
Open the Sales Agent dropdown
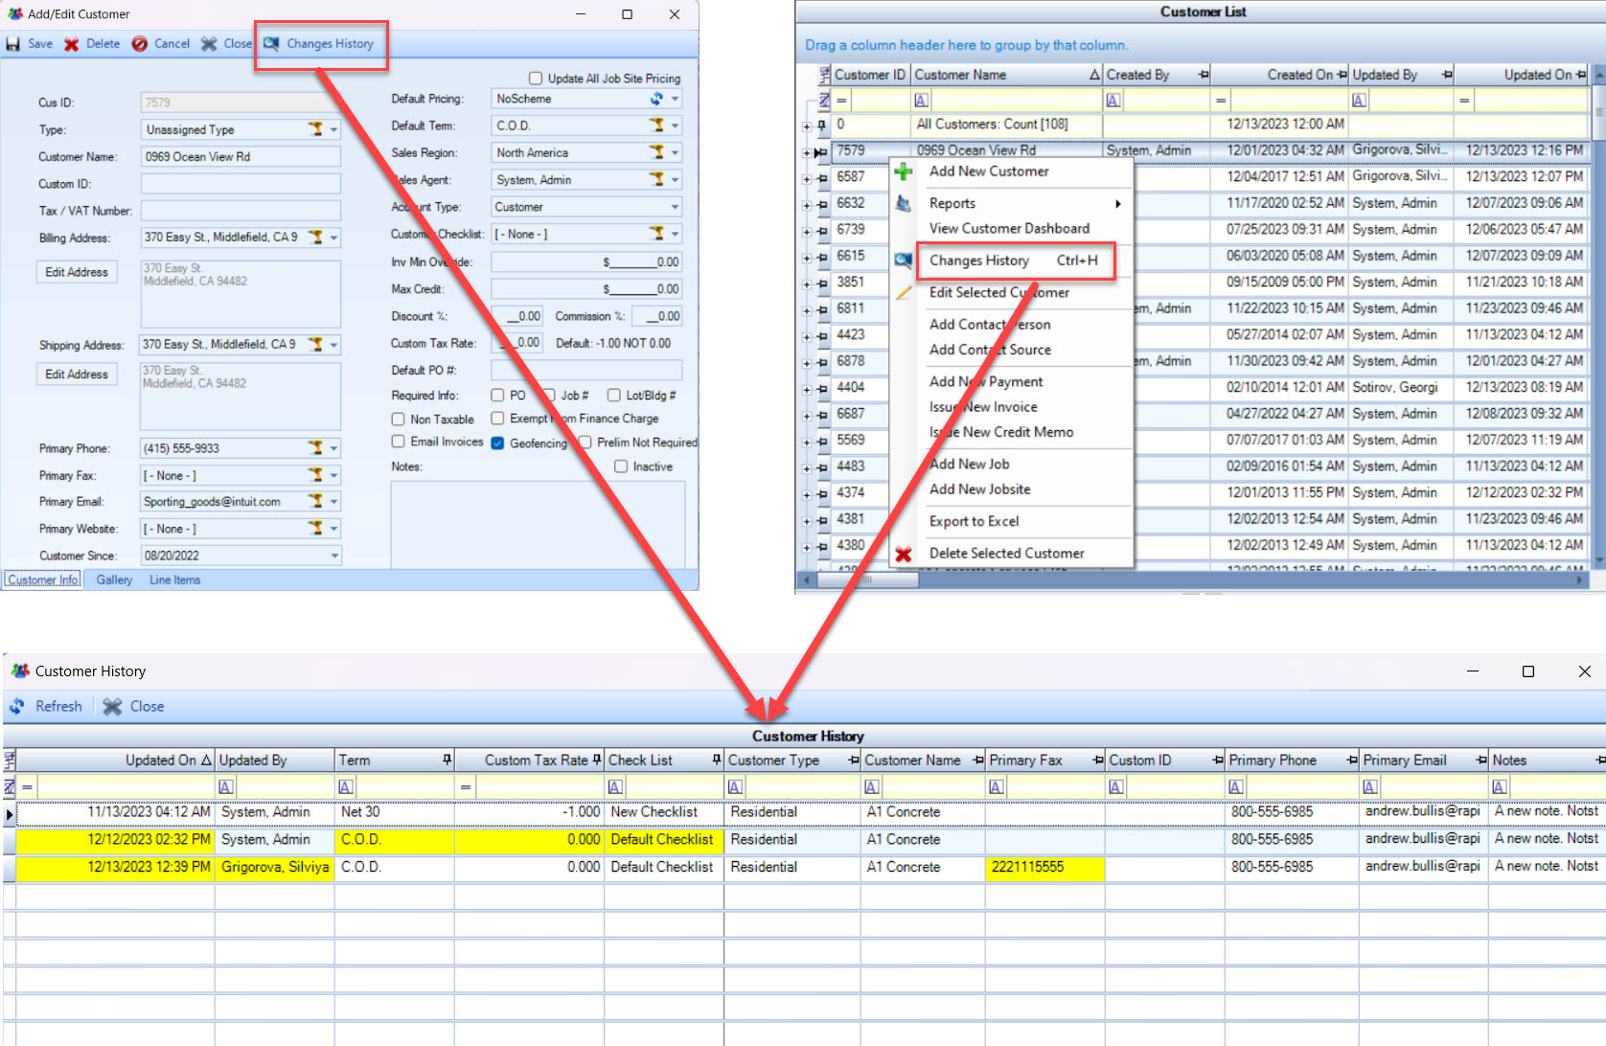(675, 179)
